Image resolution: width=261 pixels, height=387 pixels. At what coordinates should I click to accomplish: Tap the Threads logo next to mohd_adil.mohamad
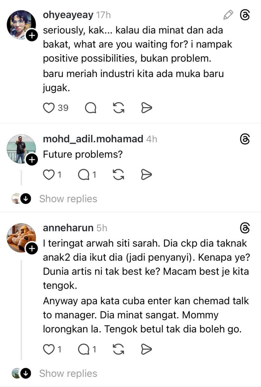pyautogui.click(x=245, y=139)
